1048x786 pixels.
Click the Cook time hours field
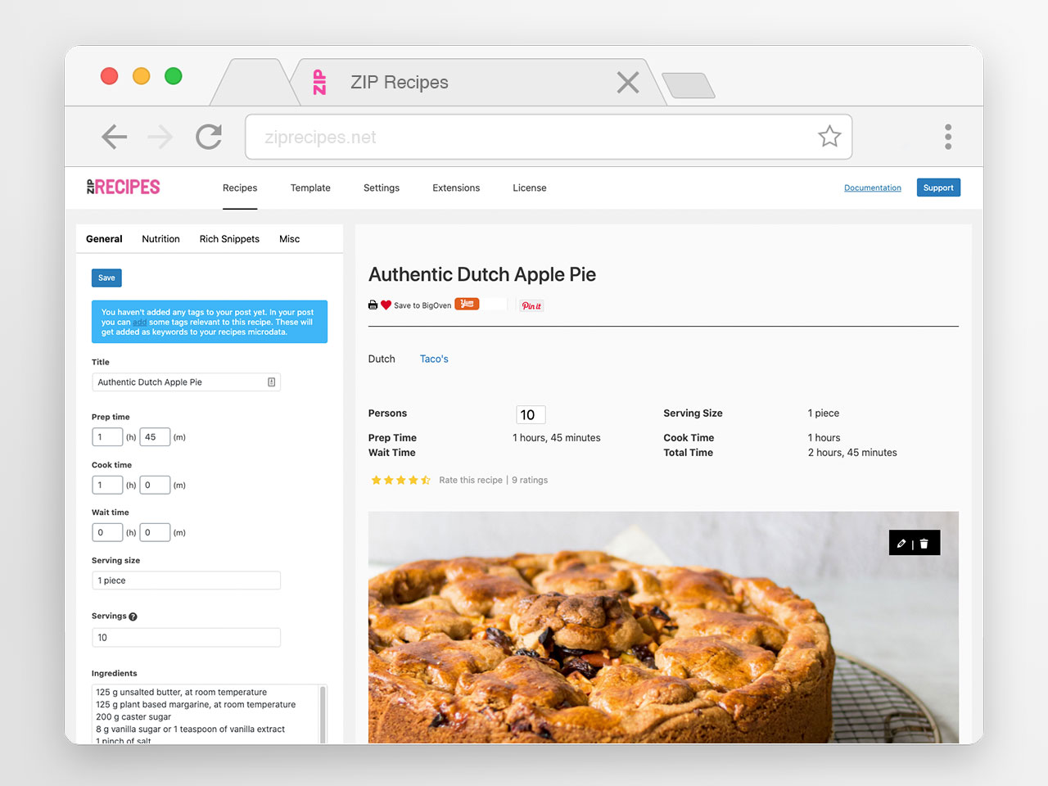pyautogui.click(x=107, y=485)
